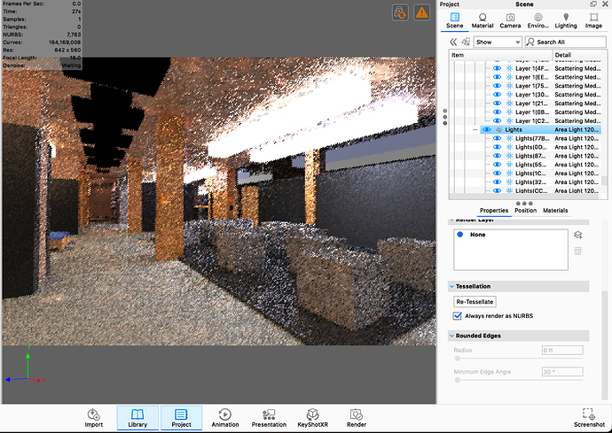Viewport: 612px width, 433px height.
Task: Click the orange warning triangle icon
Action: (x=421, y=13)
